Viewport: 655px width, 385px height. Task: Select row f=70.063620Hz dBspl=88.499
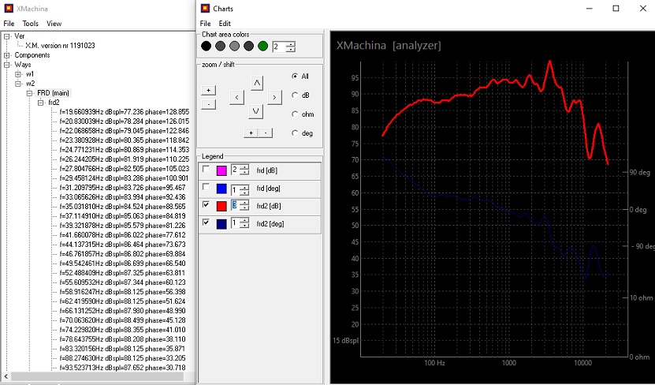(x=123, y=320)
